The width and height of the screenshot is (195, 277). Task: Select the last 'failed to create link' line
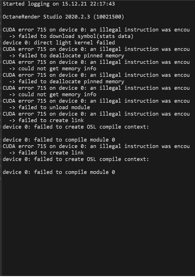point(46,153)
